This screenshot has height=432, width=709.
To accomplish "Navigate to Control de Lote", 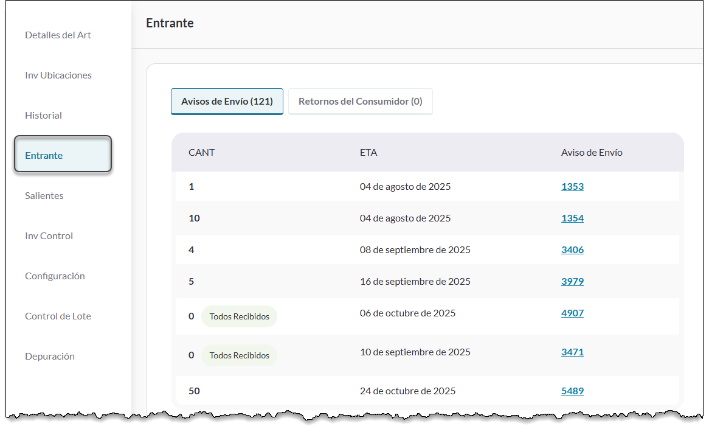I will click(x=58, y=316).
